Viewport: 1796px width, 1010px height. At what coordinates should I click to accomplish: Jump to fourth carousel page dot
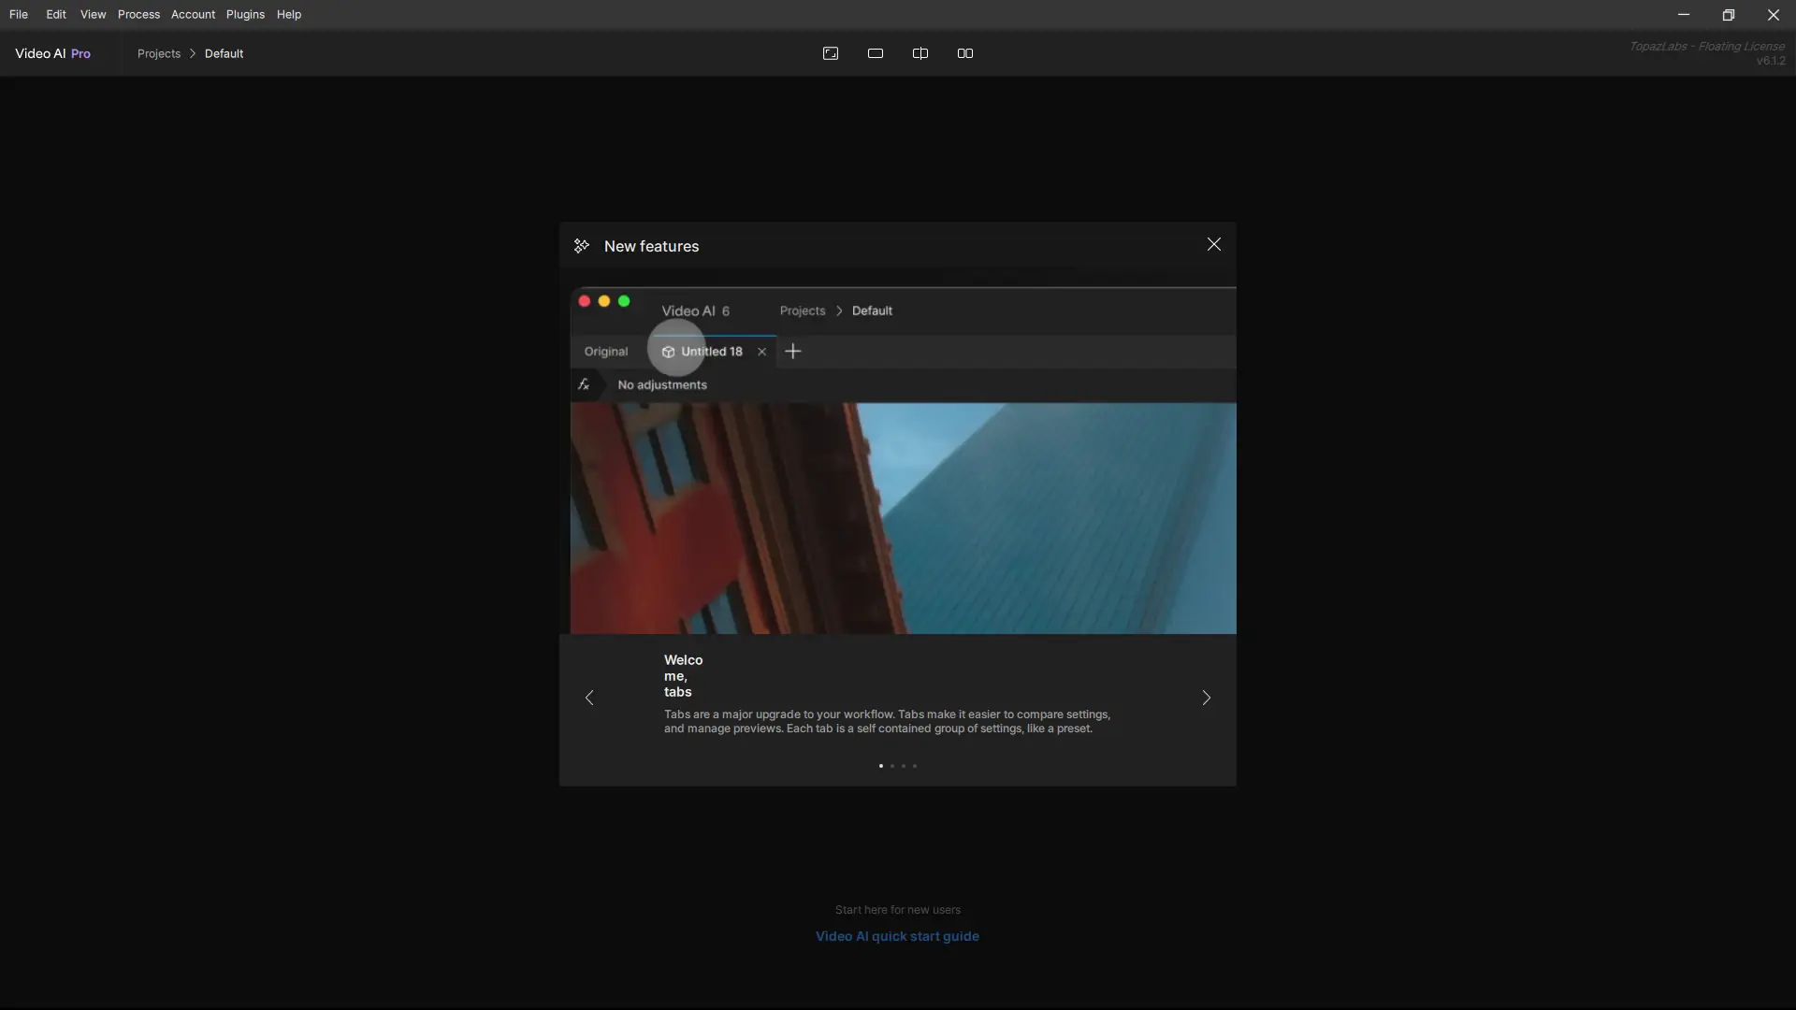[x=915, y=766]
